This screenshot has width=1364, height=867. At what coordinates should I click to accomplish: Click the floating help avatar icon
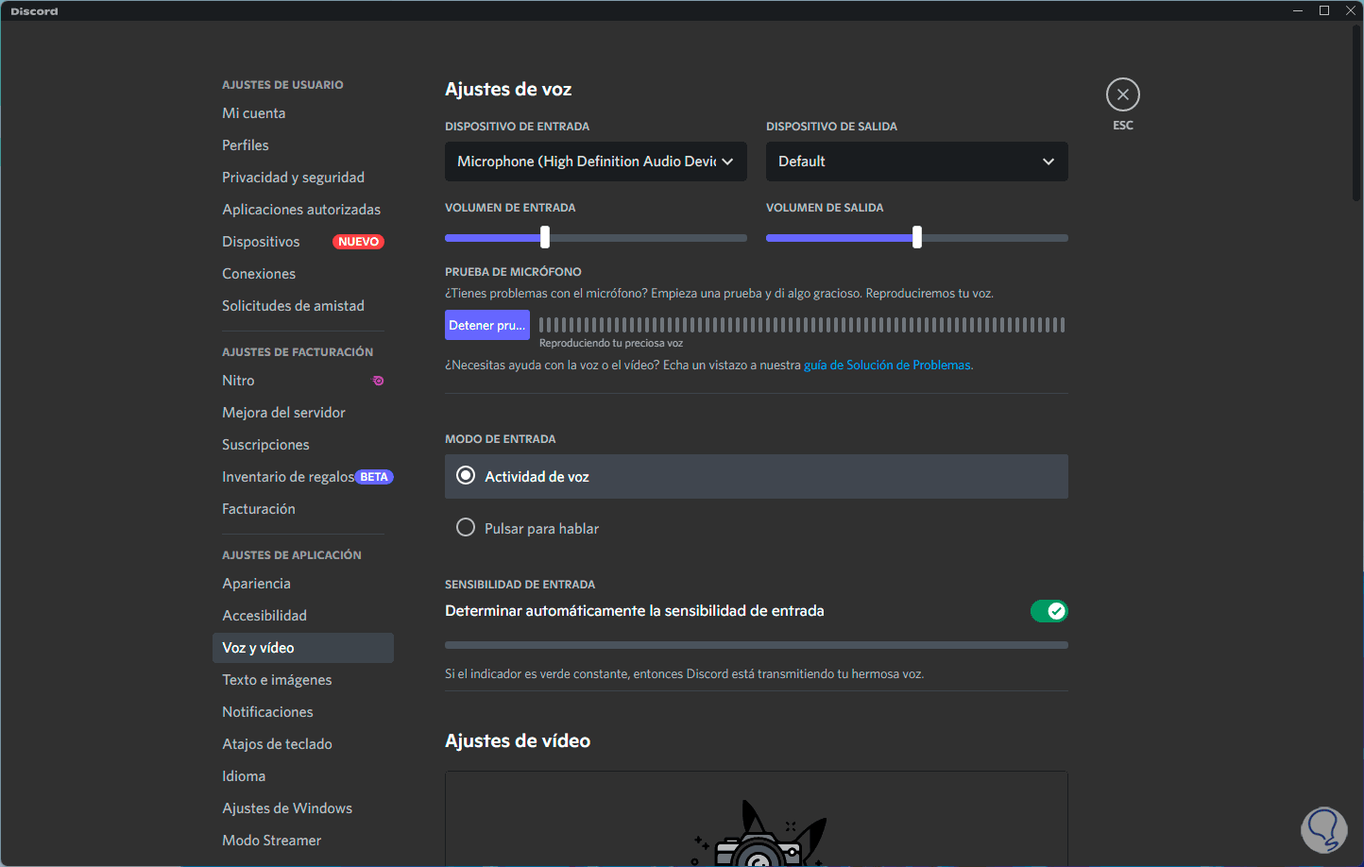[x=1323, y=830]
